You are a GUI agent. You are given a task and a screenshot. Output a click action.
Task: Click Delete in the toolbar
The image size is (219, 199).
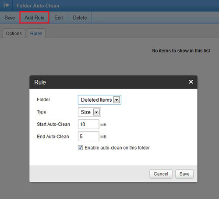80,18
